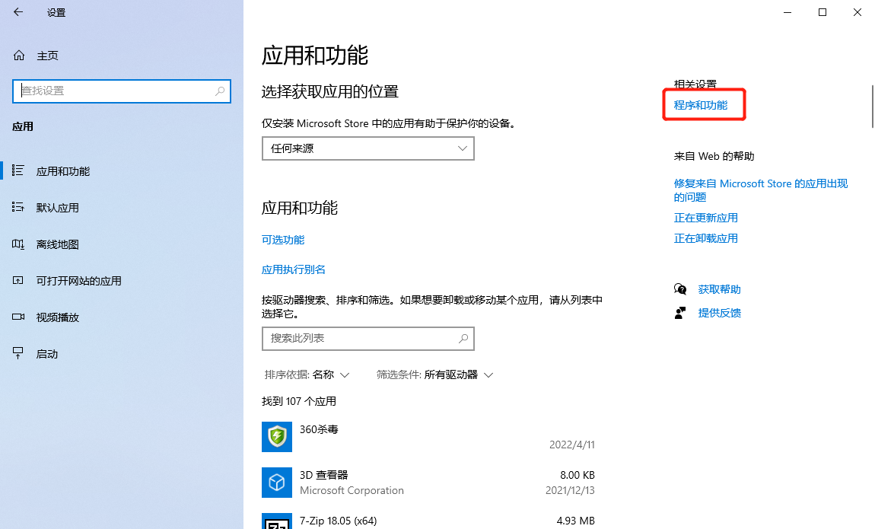Click the 提供反馈 link text
Viewport: 875px width, 529px height.
click(x=719, y=313)
